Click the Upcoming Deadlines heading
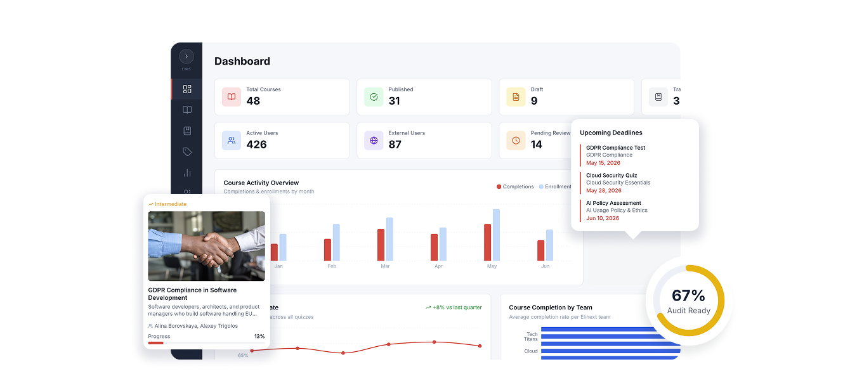850x376 pixels. (x=611, y=133)
